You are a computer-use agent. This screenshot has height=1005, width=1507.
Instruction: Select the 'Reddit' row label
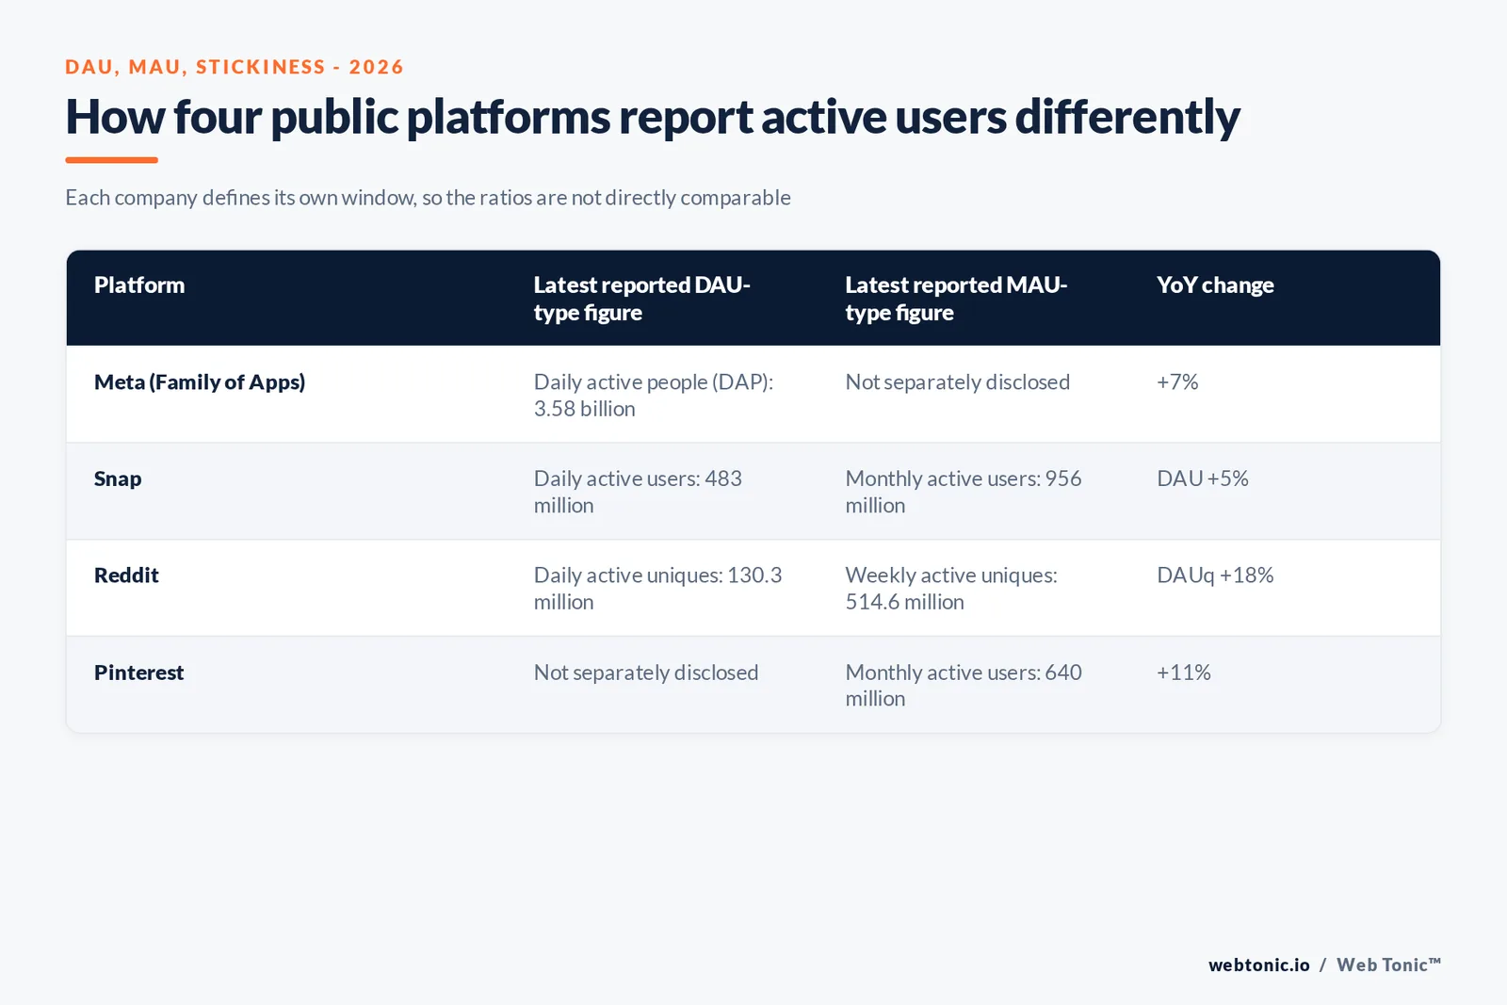pyautogui.click(x=126, y=575)
